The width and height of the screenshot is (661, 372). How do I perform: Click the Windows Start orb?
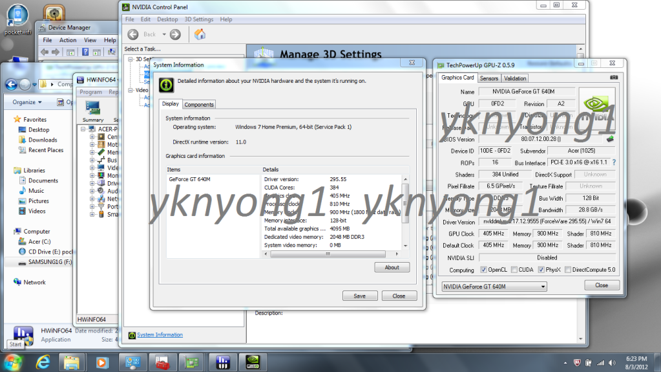[13, 362]
